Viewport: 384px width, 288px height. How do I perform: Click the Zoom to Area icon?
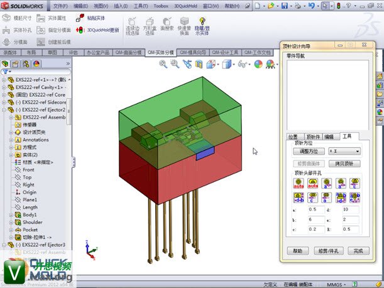click(175, 64)
